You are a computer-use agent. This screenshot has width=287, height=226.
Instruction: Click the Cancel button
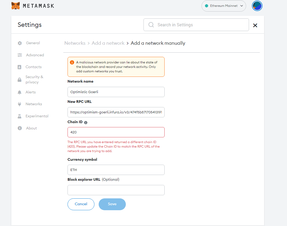(81, 204)
